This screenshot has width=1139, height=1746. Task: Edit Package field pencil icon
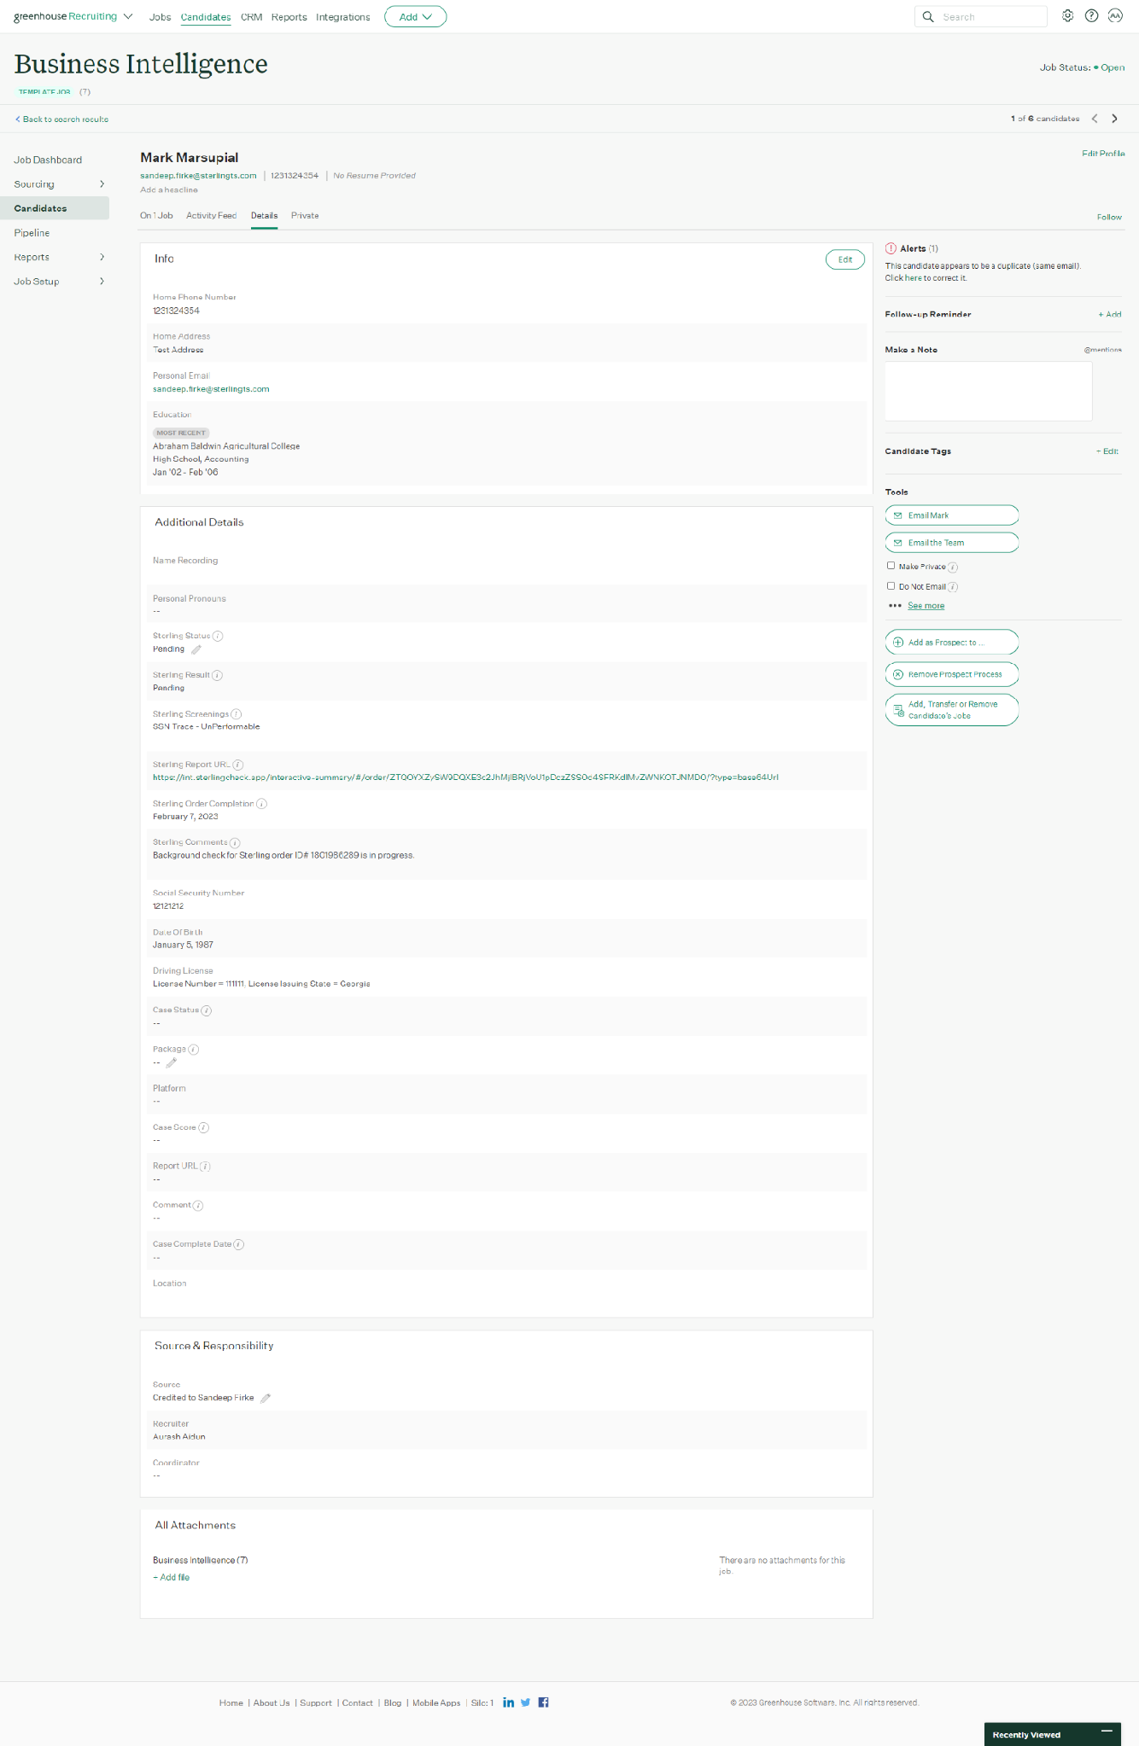pyautogui.click(x=172, y=1062)
